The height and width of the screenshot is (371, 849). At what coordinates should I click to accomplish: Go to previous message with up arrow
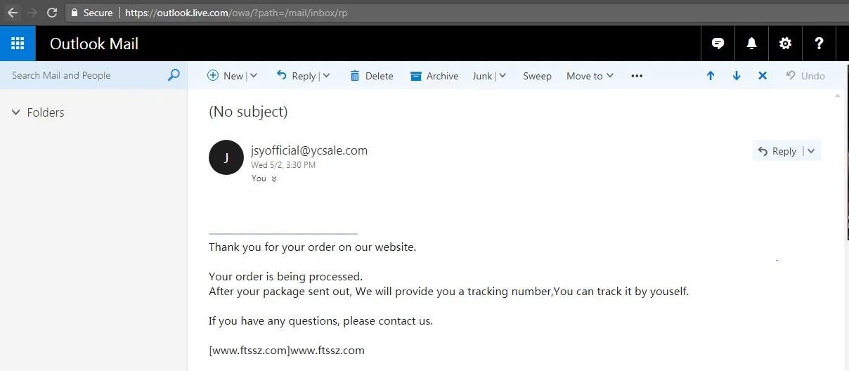711,76
